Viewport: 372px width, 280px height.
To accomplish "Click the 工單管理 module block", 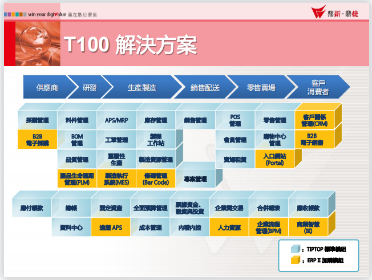I will click(116, 139).
